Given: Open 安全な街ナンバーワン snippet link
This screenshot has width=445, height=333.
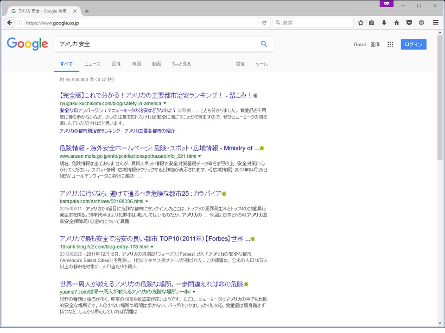Looking at the screenshot, I should point(117,111).
